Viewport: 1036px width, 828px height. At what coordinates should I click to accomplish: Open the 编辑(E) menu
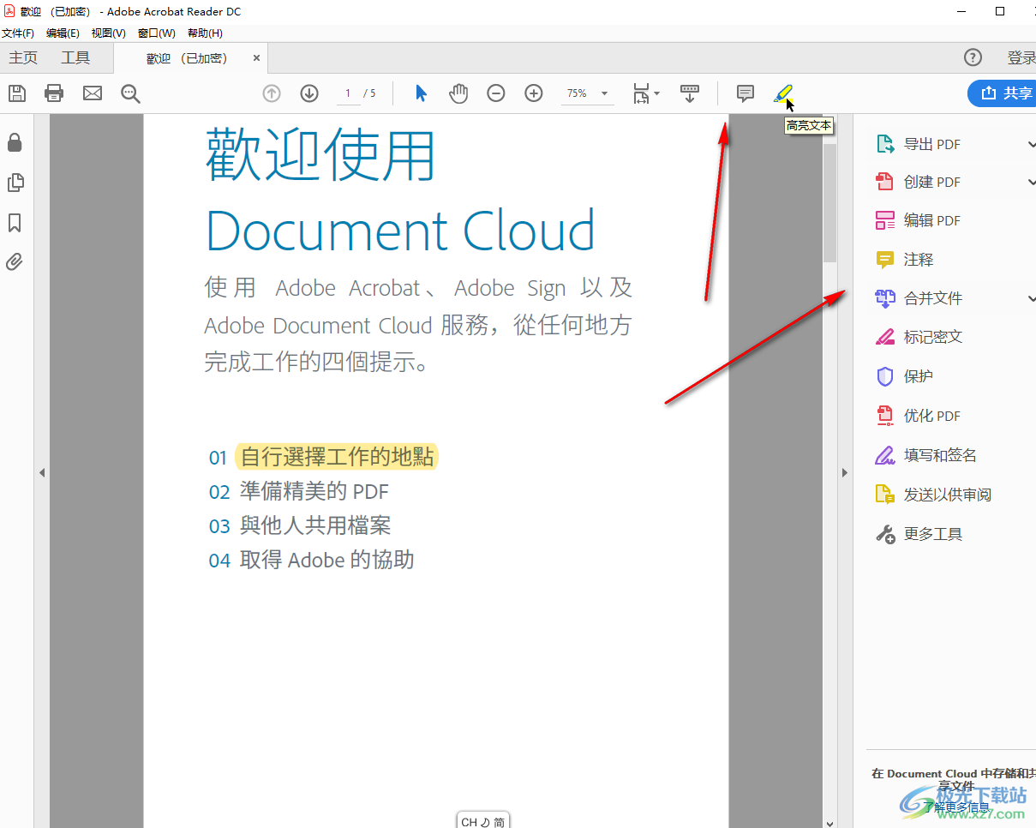[x=63, y=33]
